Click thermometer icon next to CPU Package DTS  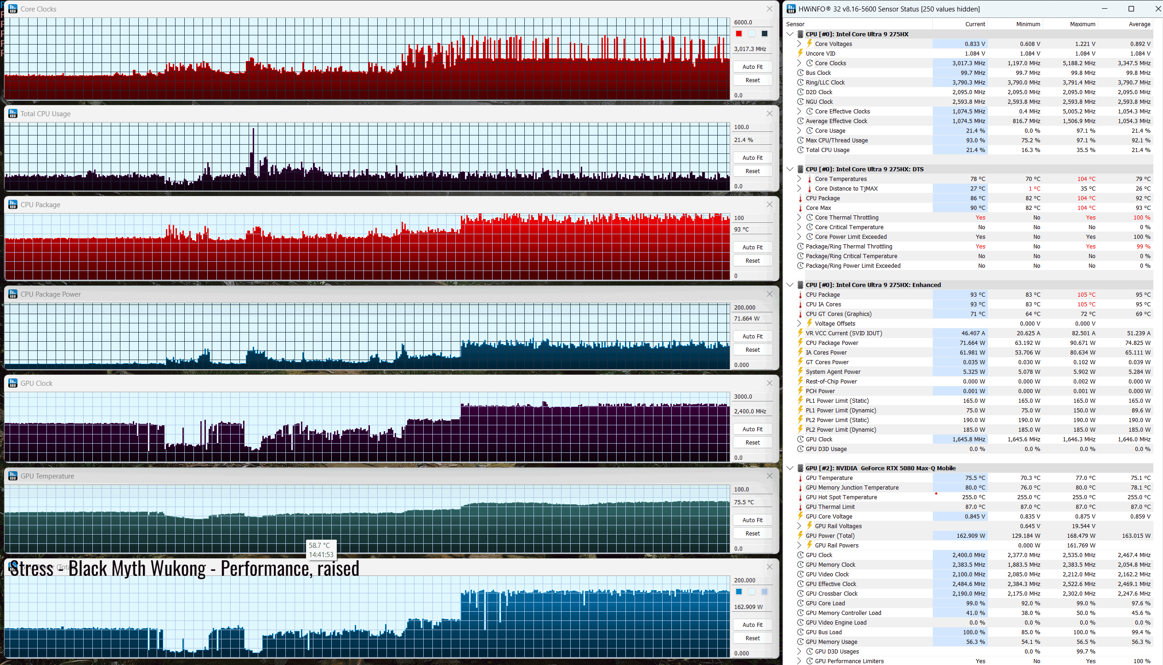800,198
